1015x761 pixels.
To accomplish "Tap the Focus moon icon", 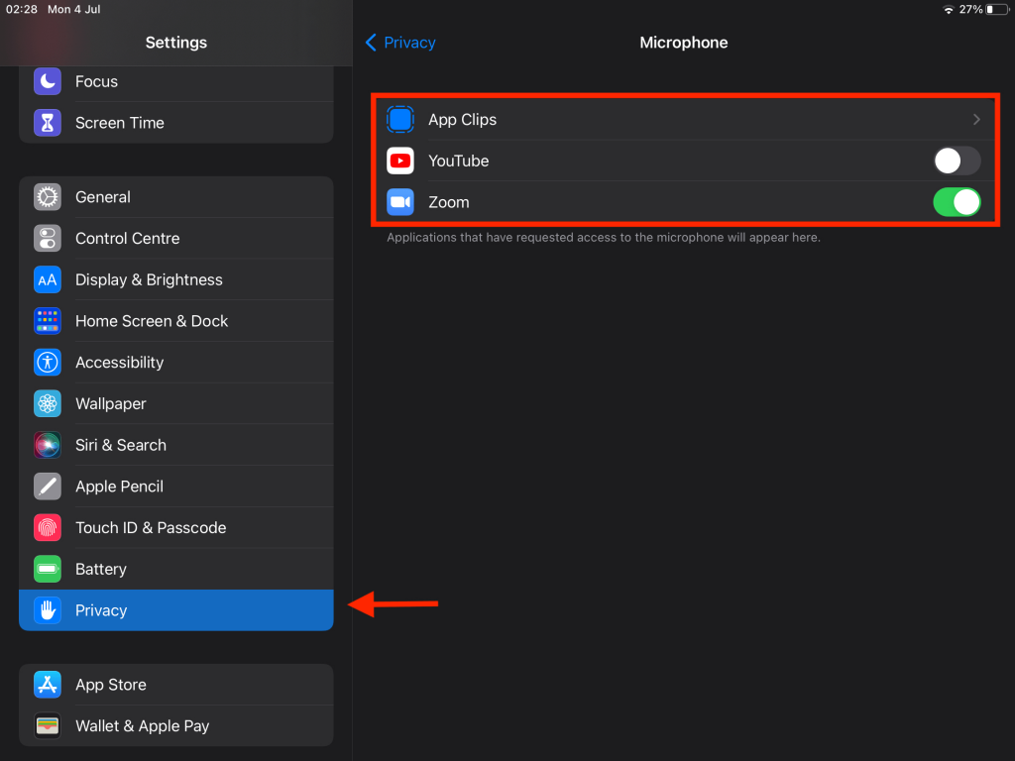I will (x=48, y=81).
